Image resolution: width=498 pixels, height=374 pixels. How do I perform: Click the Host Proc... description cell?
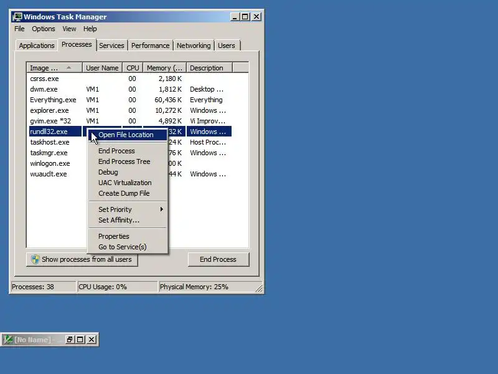tap(208, 142)
